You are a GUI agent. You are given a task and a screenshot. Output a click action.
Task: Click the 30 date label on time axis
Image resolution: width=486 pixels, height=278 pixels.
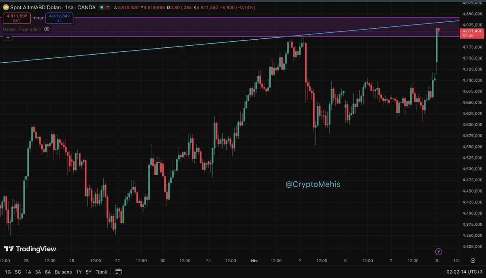(163, 261)
